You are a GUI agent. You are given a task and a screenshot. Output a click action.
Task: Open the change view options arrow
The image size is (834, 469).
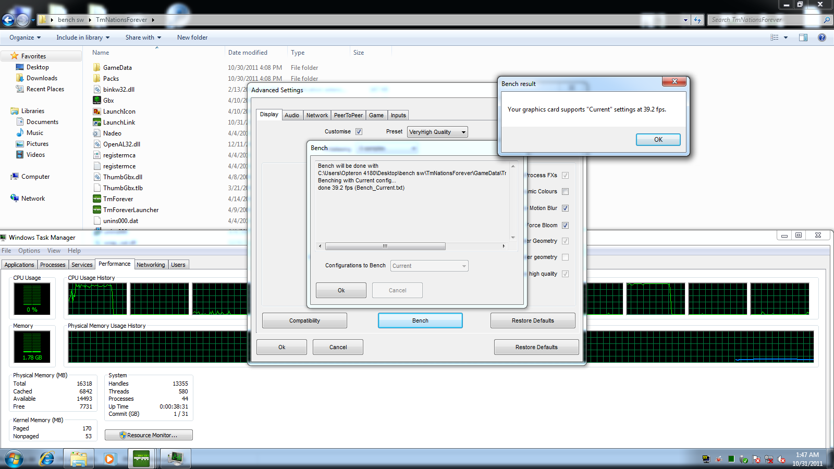coord(786,38)
